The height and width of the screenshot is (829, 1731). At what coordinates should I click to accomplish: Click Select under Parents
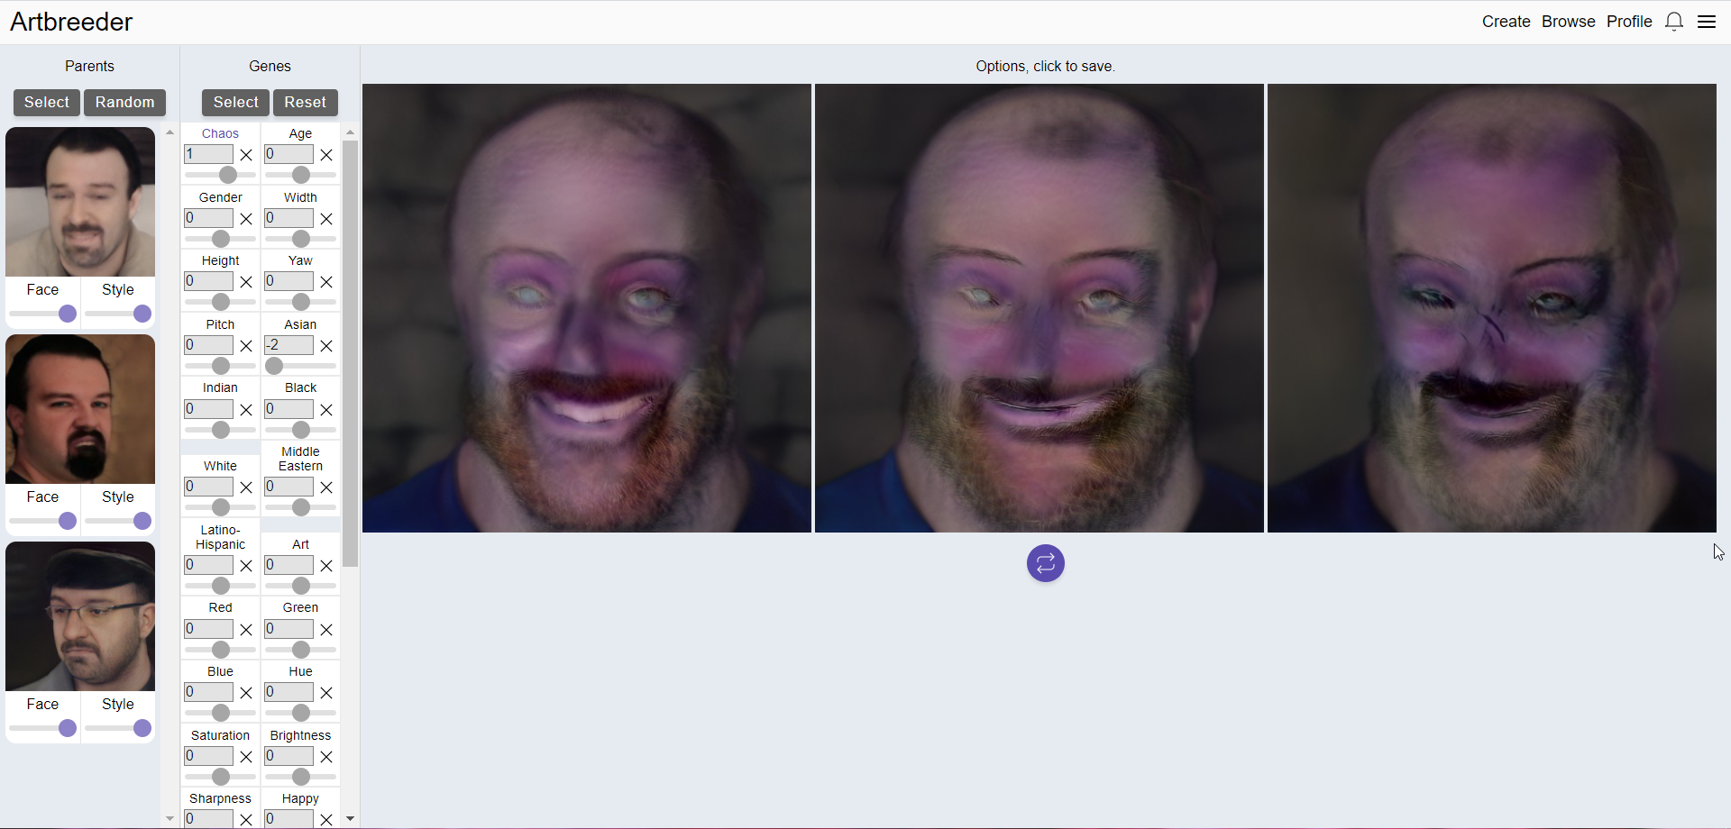tap(47, 103)
